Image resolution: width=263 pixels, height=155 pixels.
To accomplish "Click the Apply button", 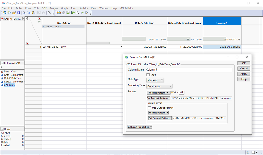I will point(244,74).
